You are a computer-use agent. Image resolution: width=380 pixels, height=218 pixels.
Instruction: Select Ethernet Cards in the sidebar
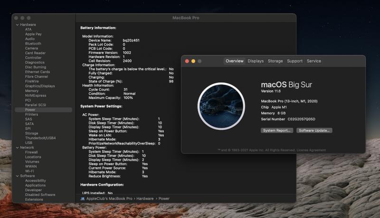38,72
